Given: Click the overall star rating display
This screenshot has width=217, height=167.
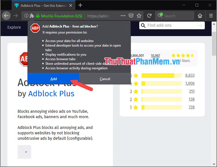Looking at the screenshot, I should 183,56.
